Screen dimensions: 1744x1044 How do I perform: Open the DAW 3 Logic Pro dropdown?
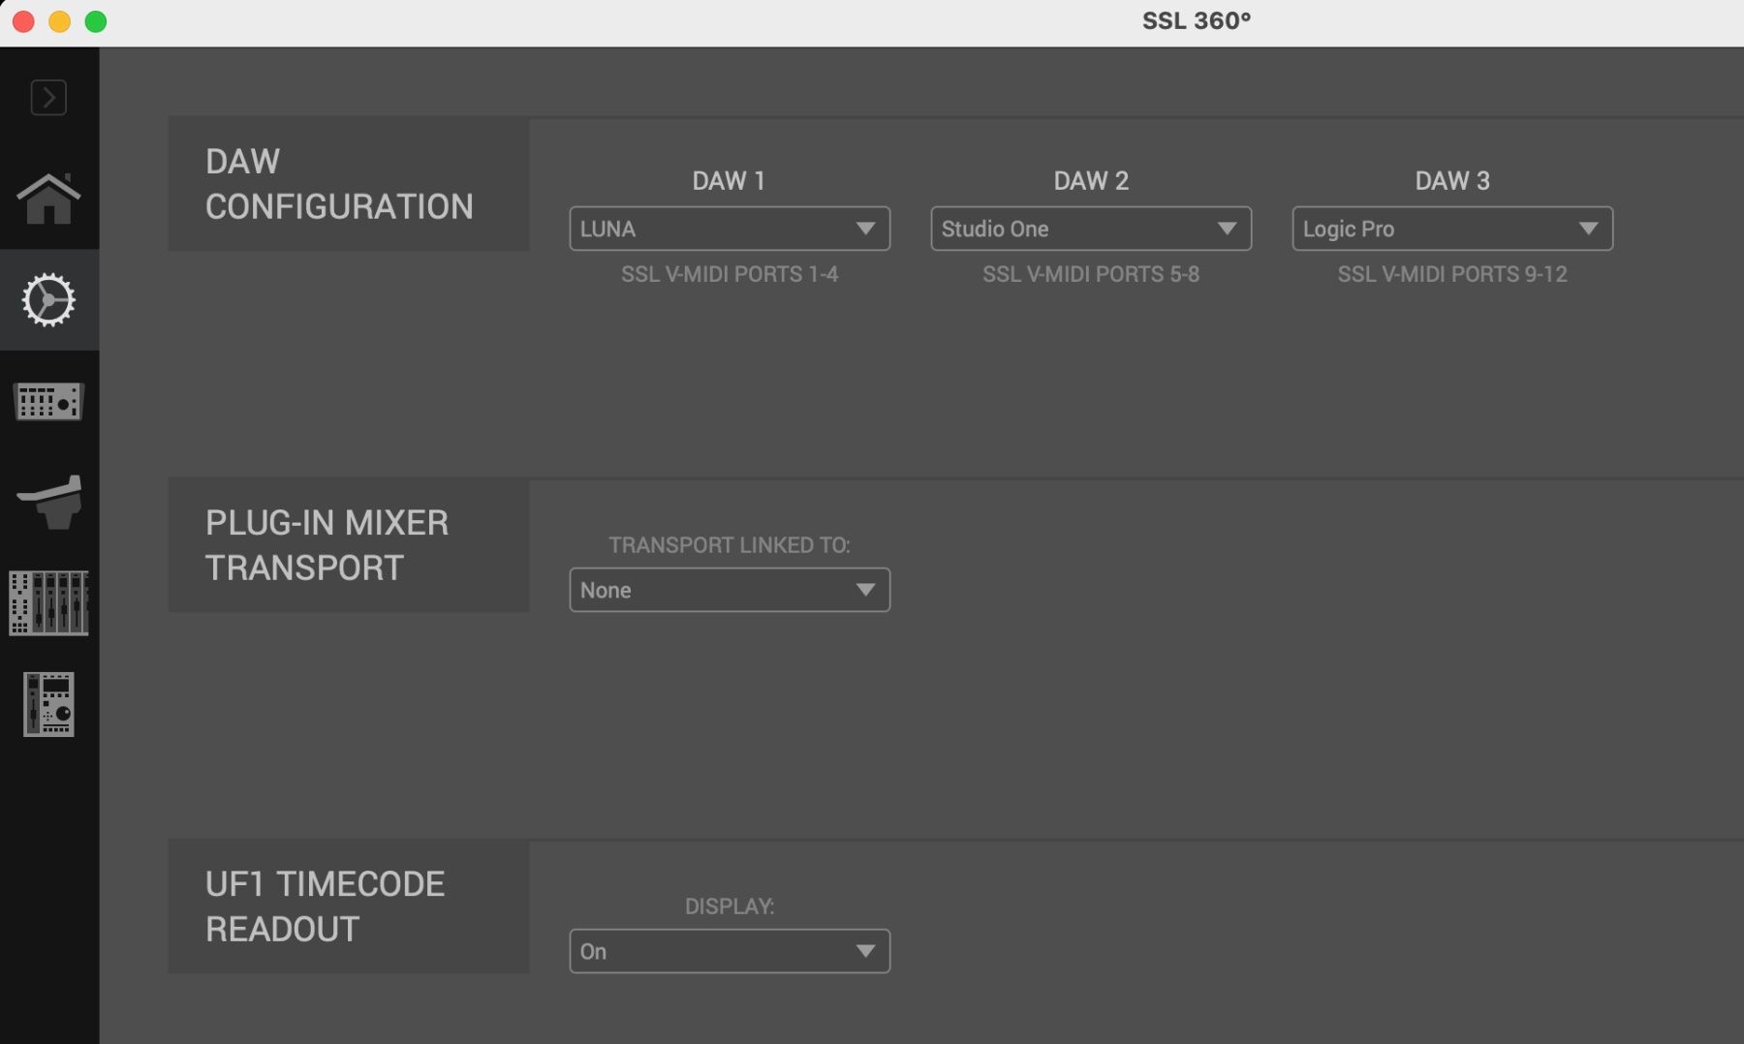click(x=1452, y=229)
